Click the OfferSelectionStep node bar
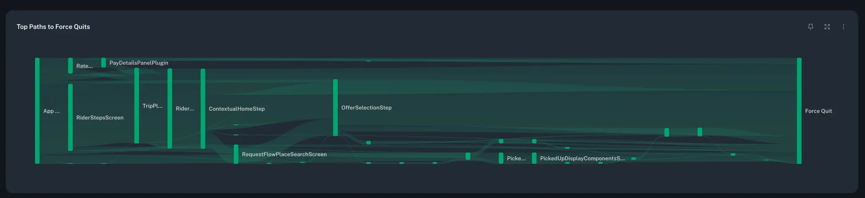This screenshot has width=865, height=198. coord(335,108)
